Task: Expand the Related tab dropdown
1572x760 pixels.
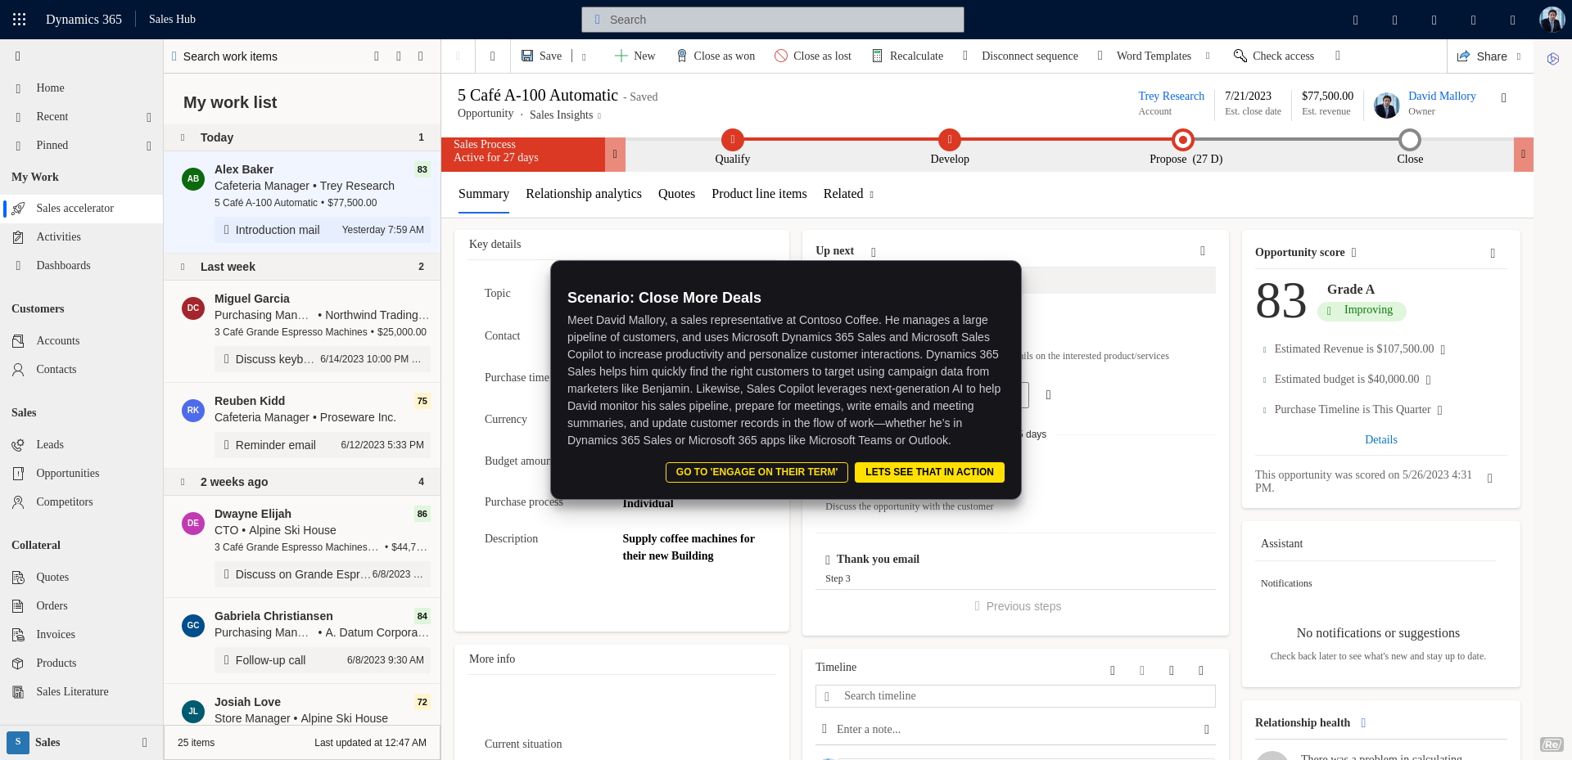Action: (x=849, y=194)
